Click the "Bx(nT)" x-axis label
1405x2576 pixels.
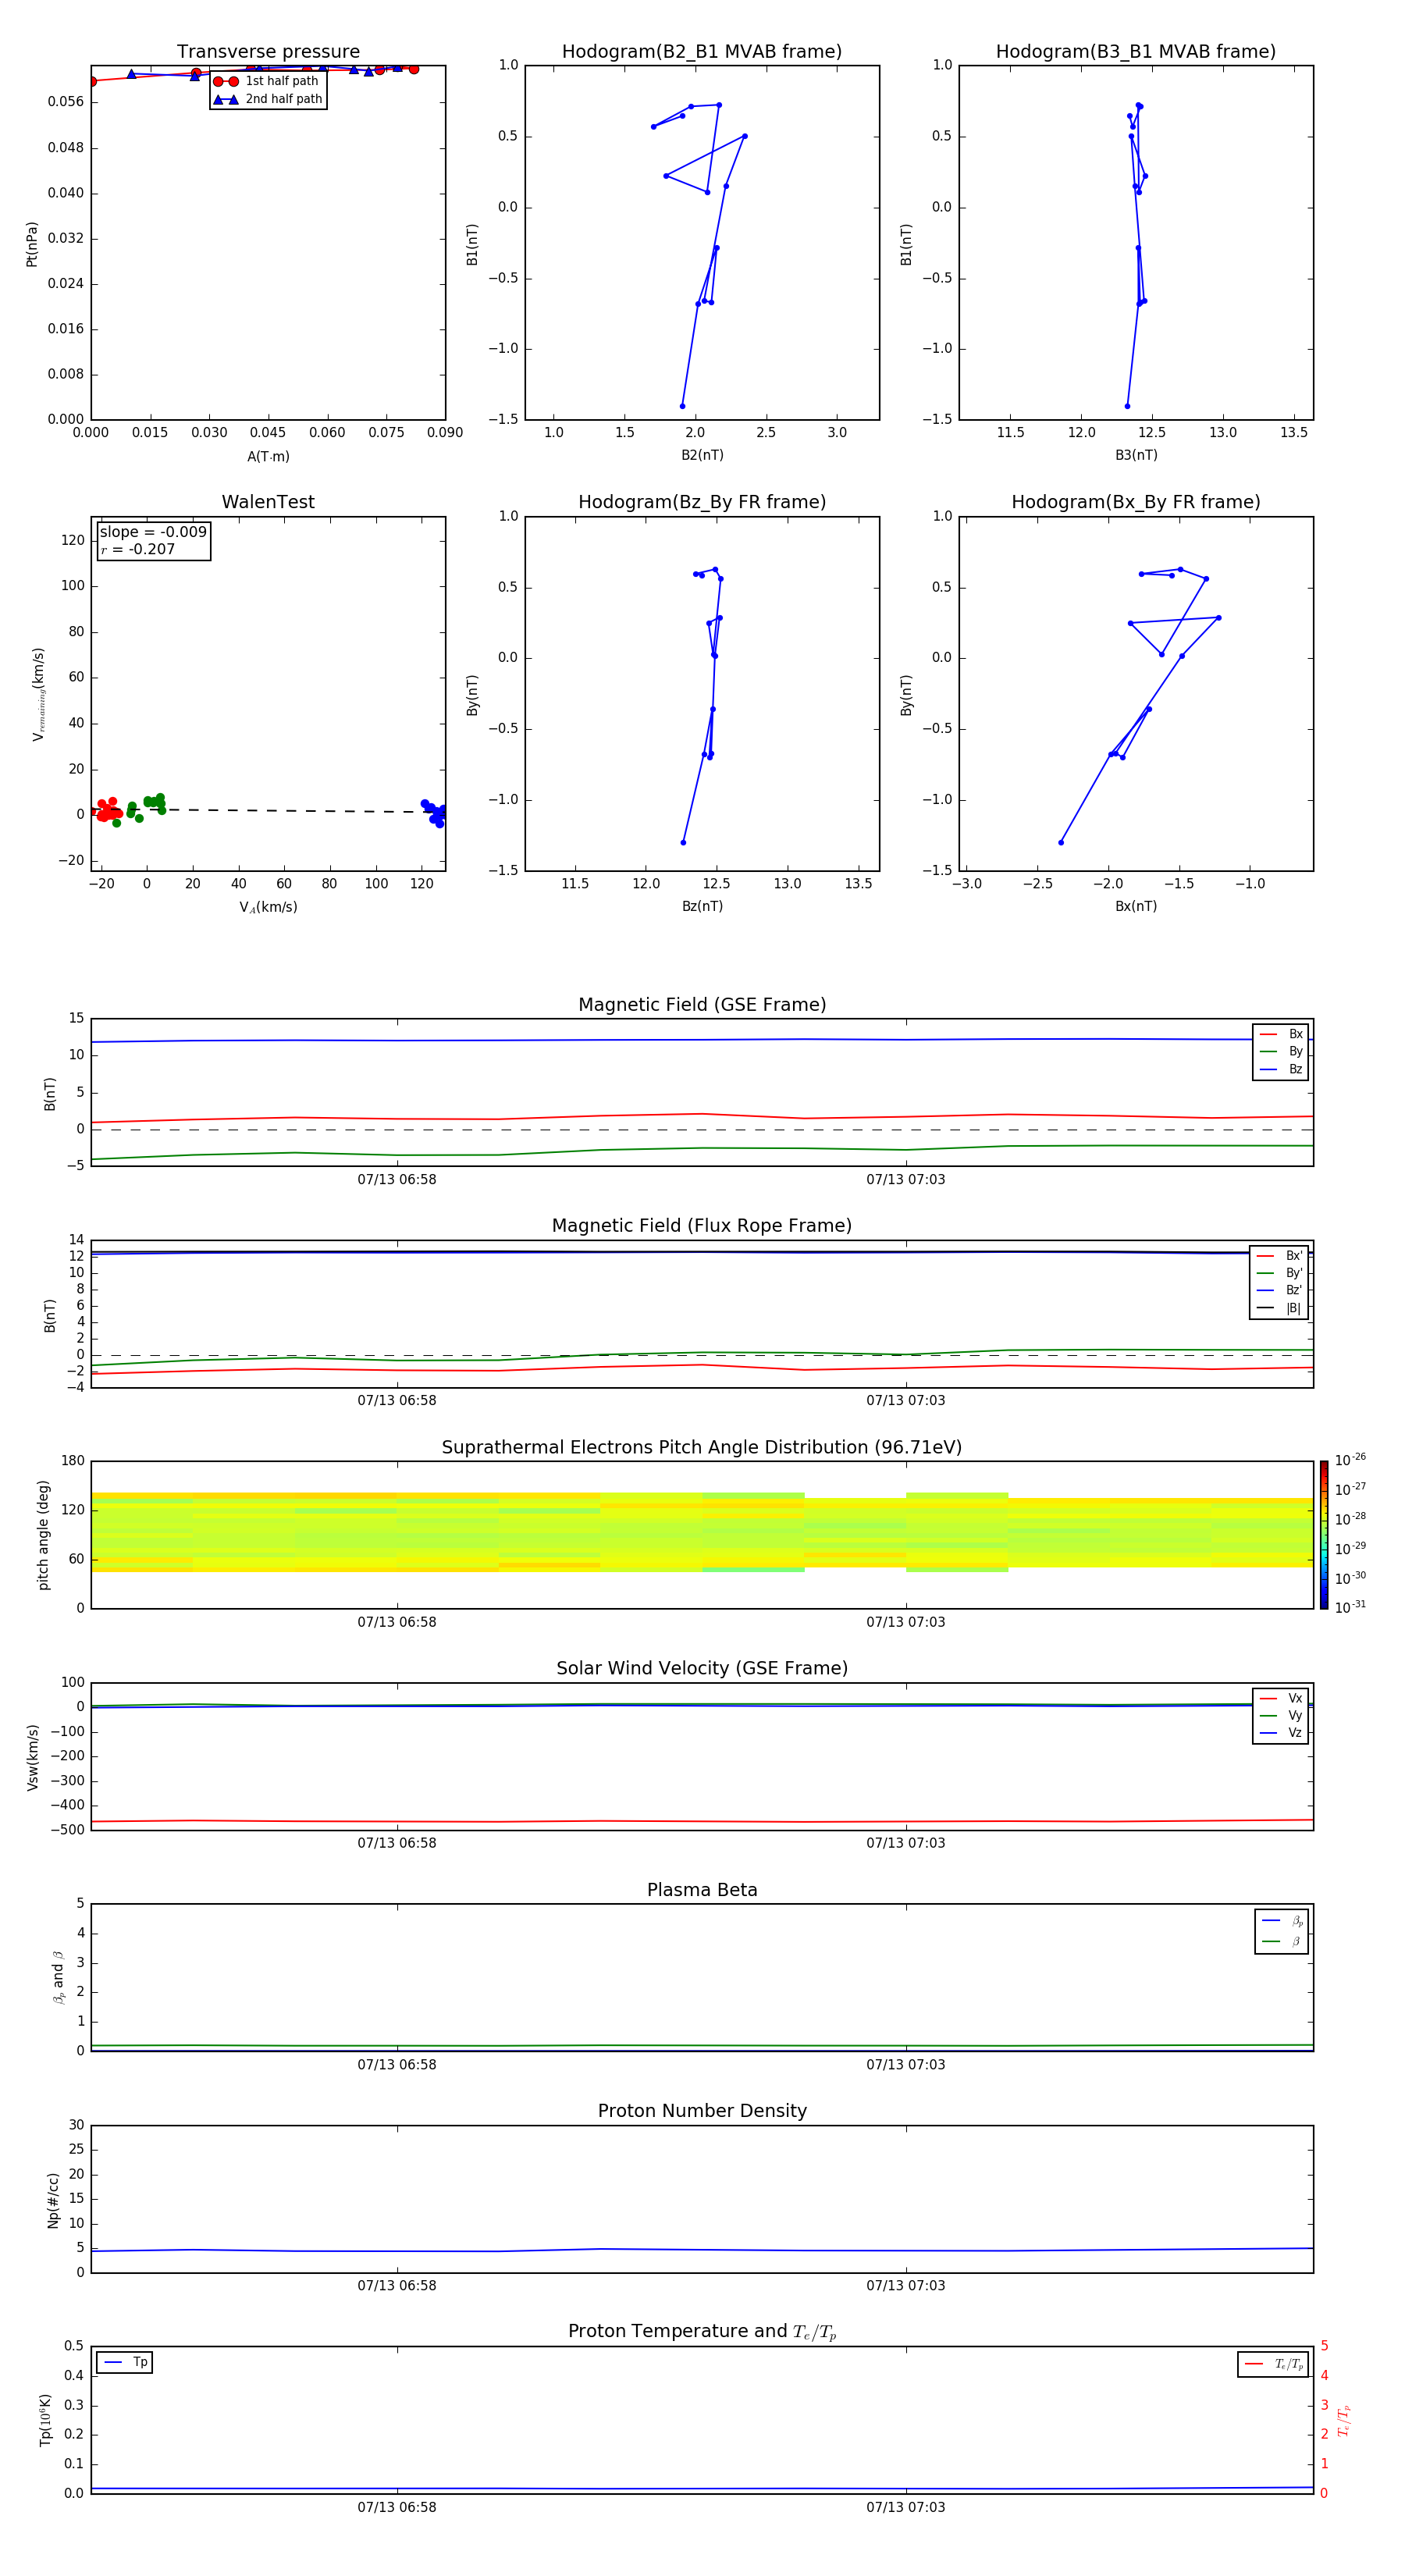point(1136,906)
